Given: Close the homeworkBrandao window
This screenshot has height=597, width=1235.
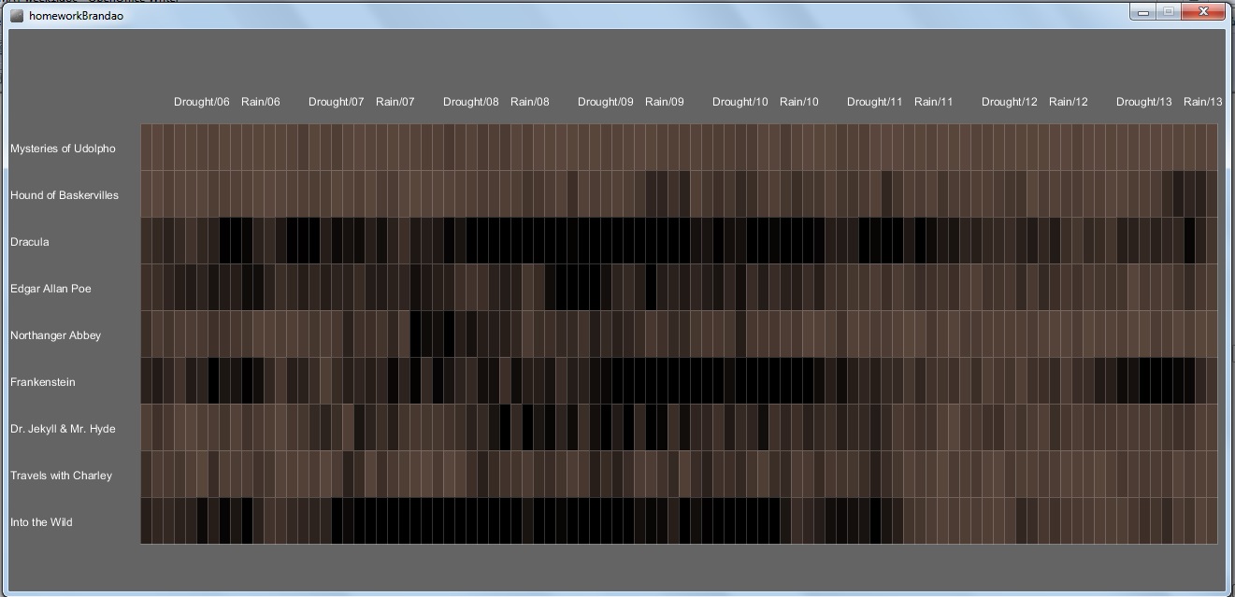Looking at the screenshot, I should 1204,12.
